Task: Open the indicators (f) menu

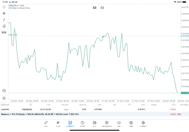Action: (4, 20)
